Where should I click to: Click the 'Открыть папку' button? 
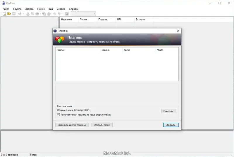pos(102,125)
